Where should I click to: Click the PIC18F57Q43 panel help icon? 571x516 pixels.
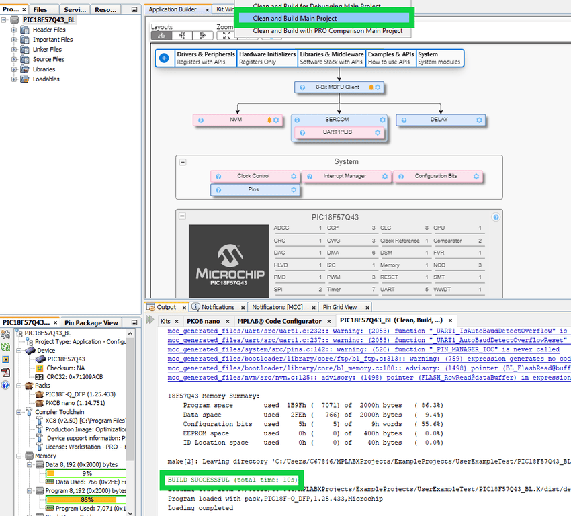coord(496,217)
